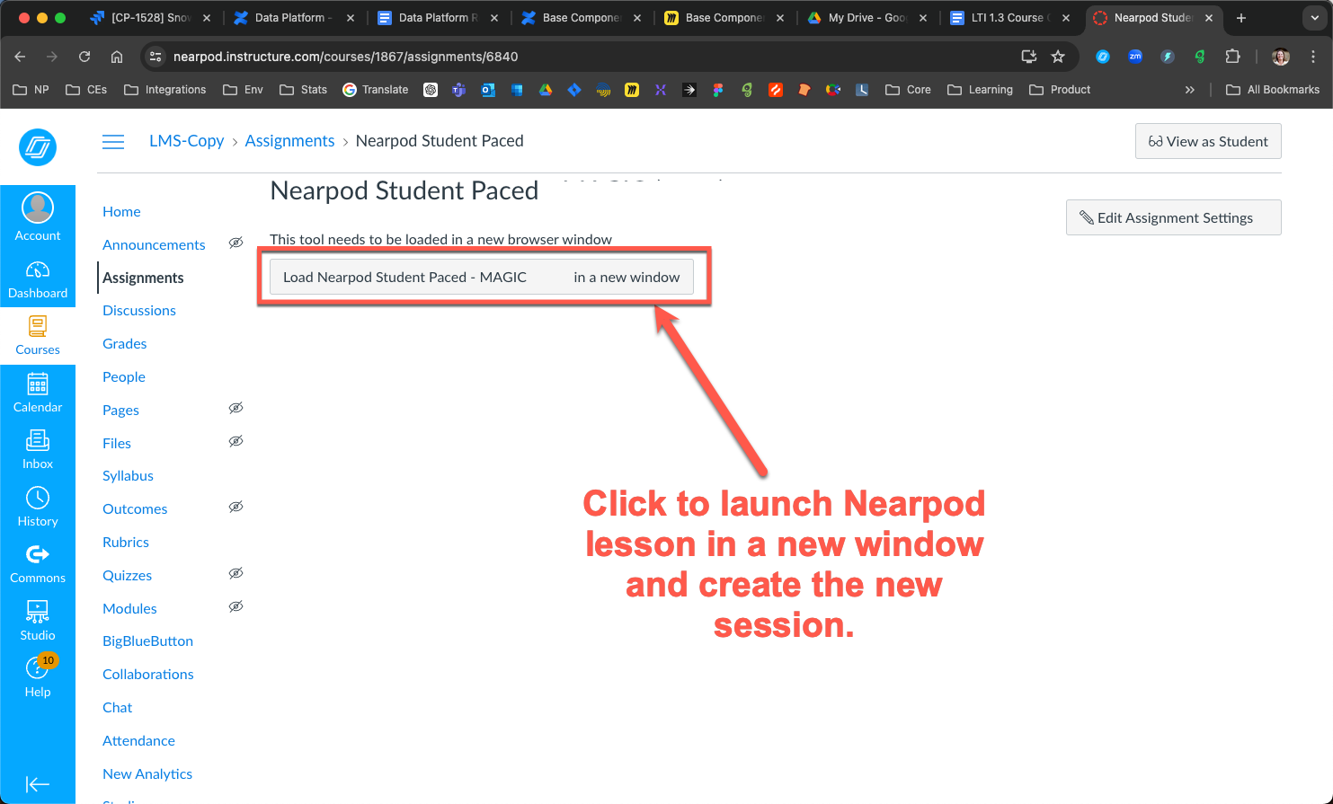
Task: View site information in address bar
Action: click(156, 57)
